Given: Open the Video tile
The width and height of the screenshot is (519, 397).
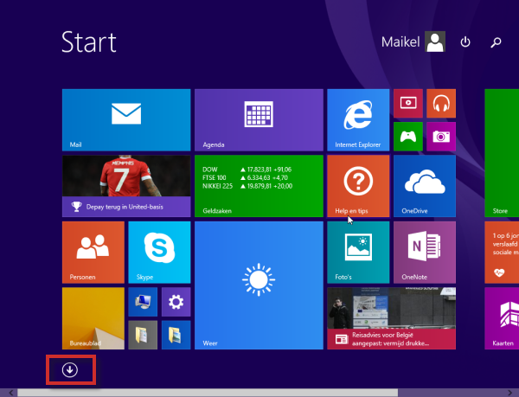Looking at the screenshot, I should (x=408, y=103).
